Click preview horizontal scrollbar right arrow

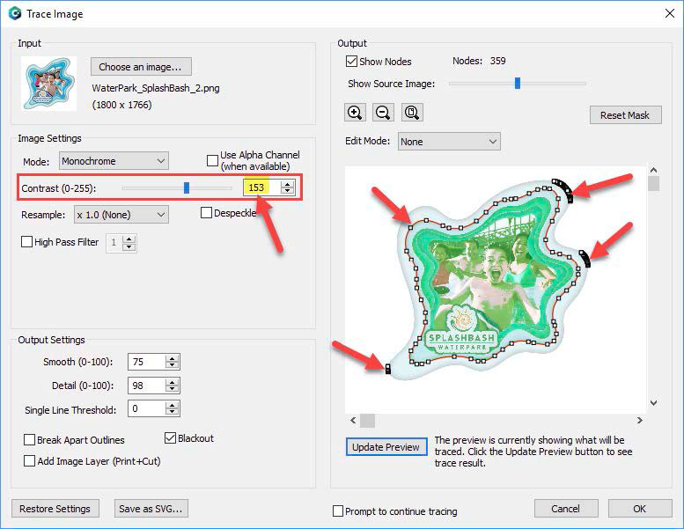(639, 421)
